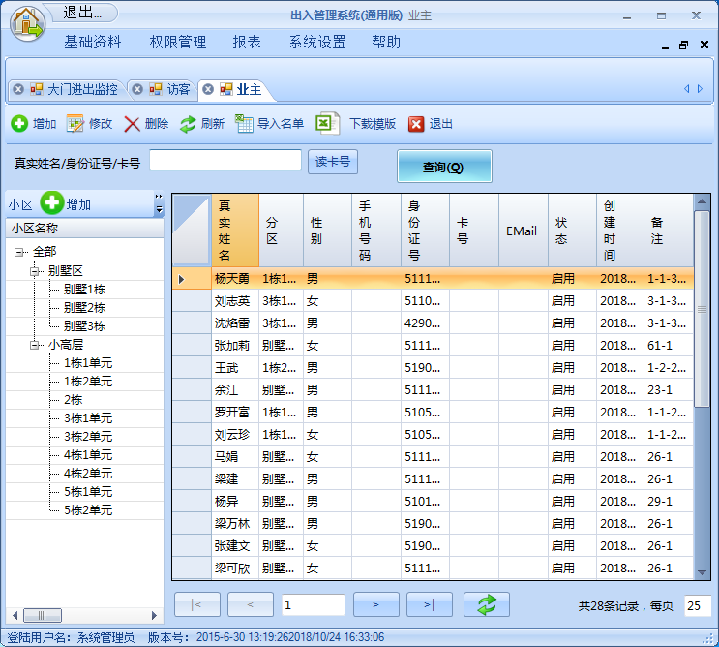
Task: Click the green Add (增加) toolbar icon
Action: (x=19, y=124)
